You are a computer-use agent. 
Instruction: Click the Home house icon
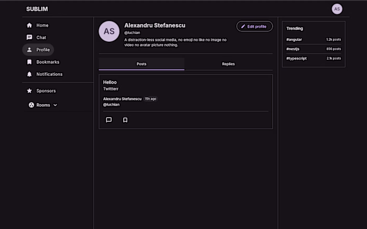pos(29,25)
